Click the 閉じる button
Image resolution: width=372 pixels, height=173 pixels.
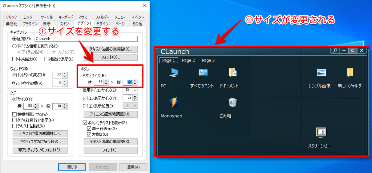pos(72,167)
